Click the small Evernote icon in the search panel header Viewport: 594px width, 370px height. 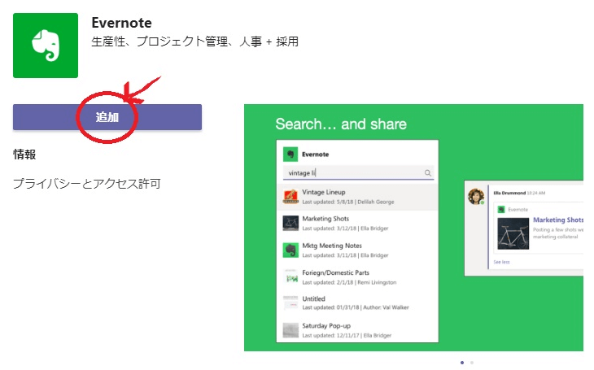pos(289,155)
